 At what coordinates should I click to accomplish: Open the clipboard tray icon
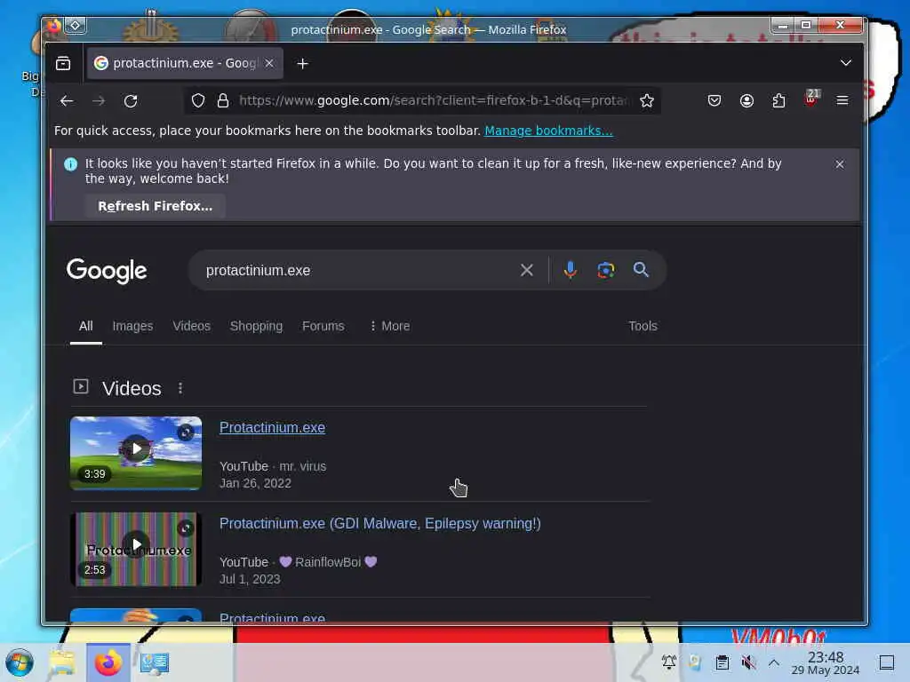722,662
